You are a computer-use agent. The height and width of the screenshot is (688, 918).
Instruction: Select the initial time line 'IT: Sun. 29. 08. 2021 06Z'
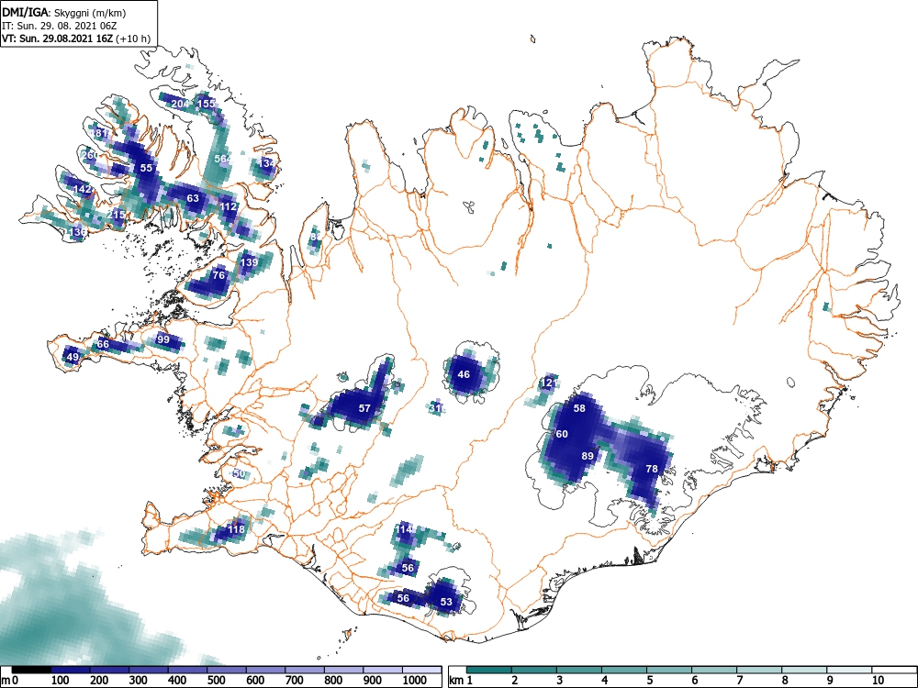coord(58,26)
